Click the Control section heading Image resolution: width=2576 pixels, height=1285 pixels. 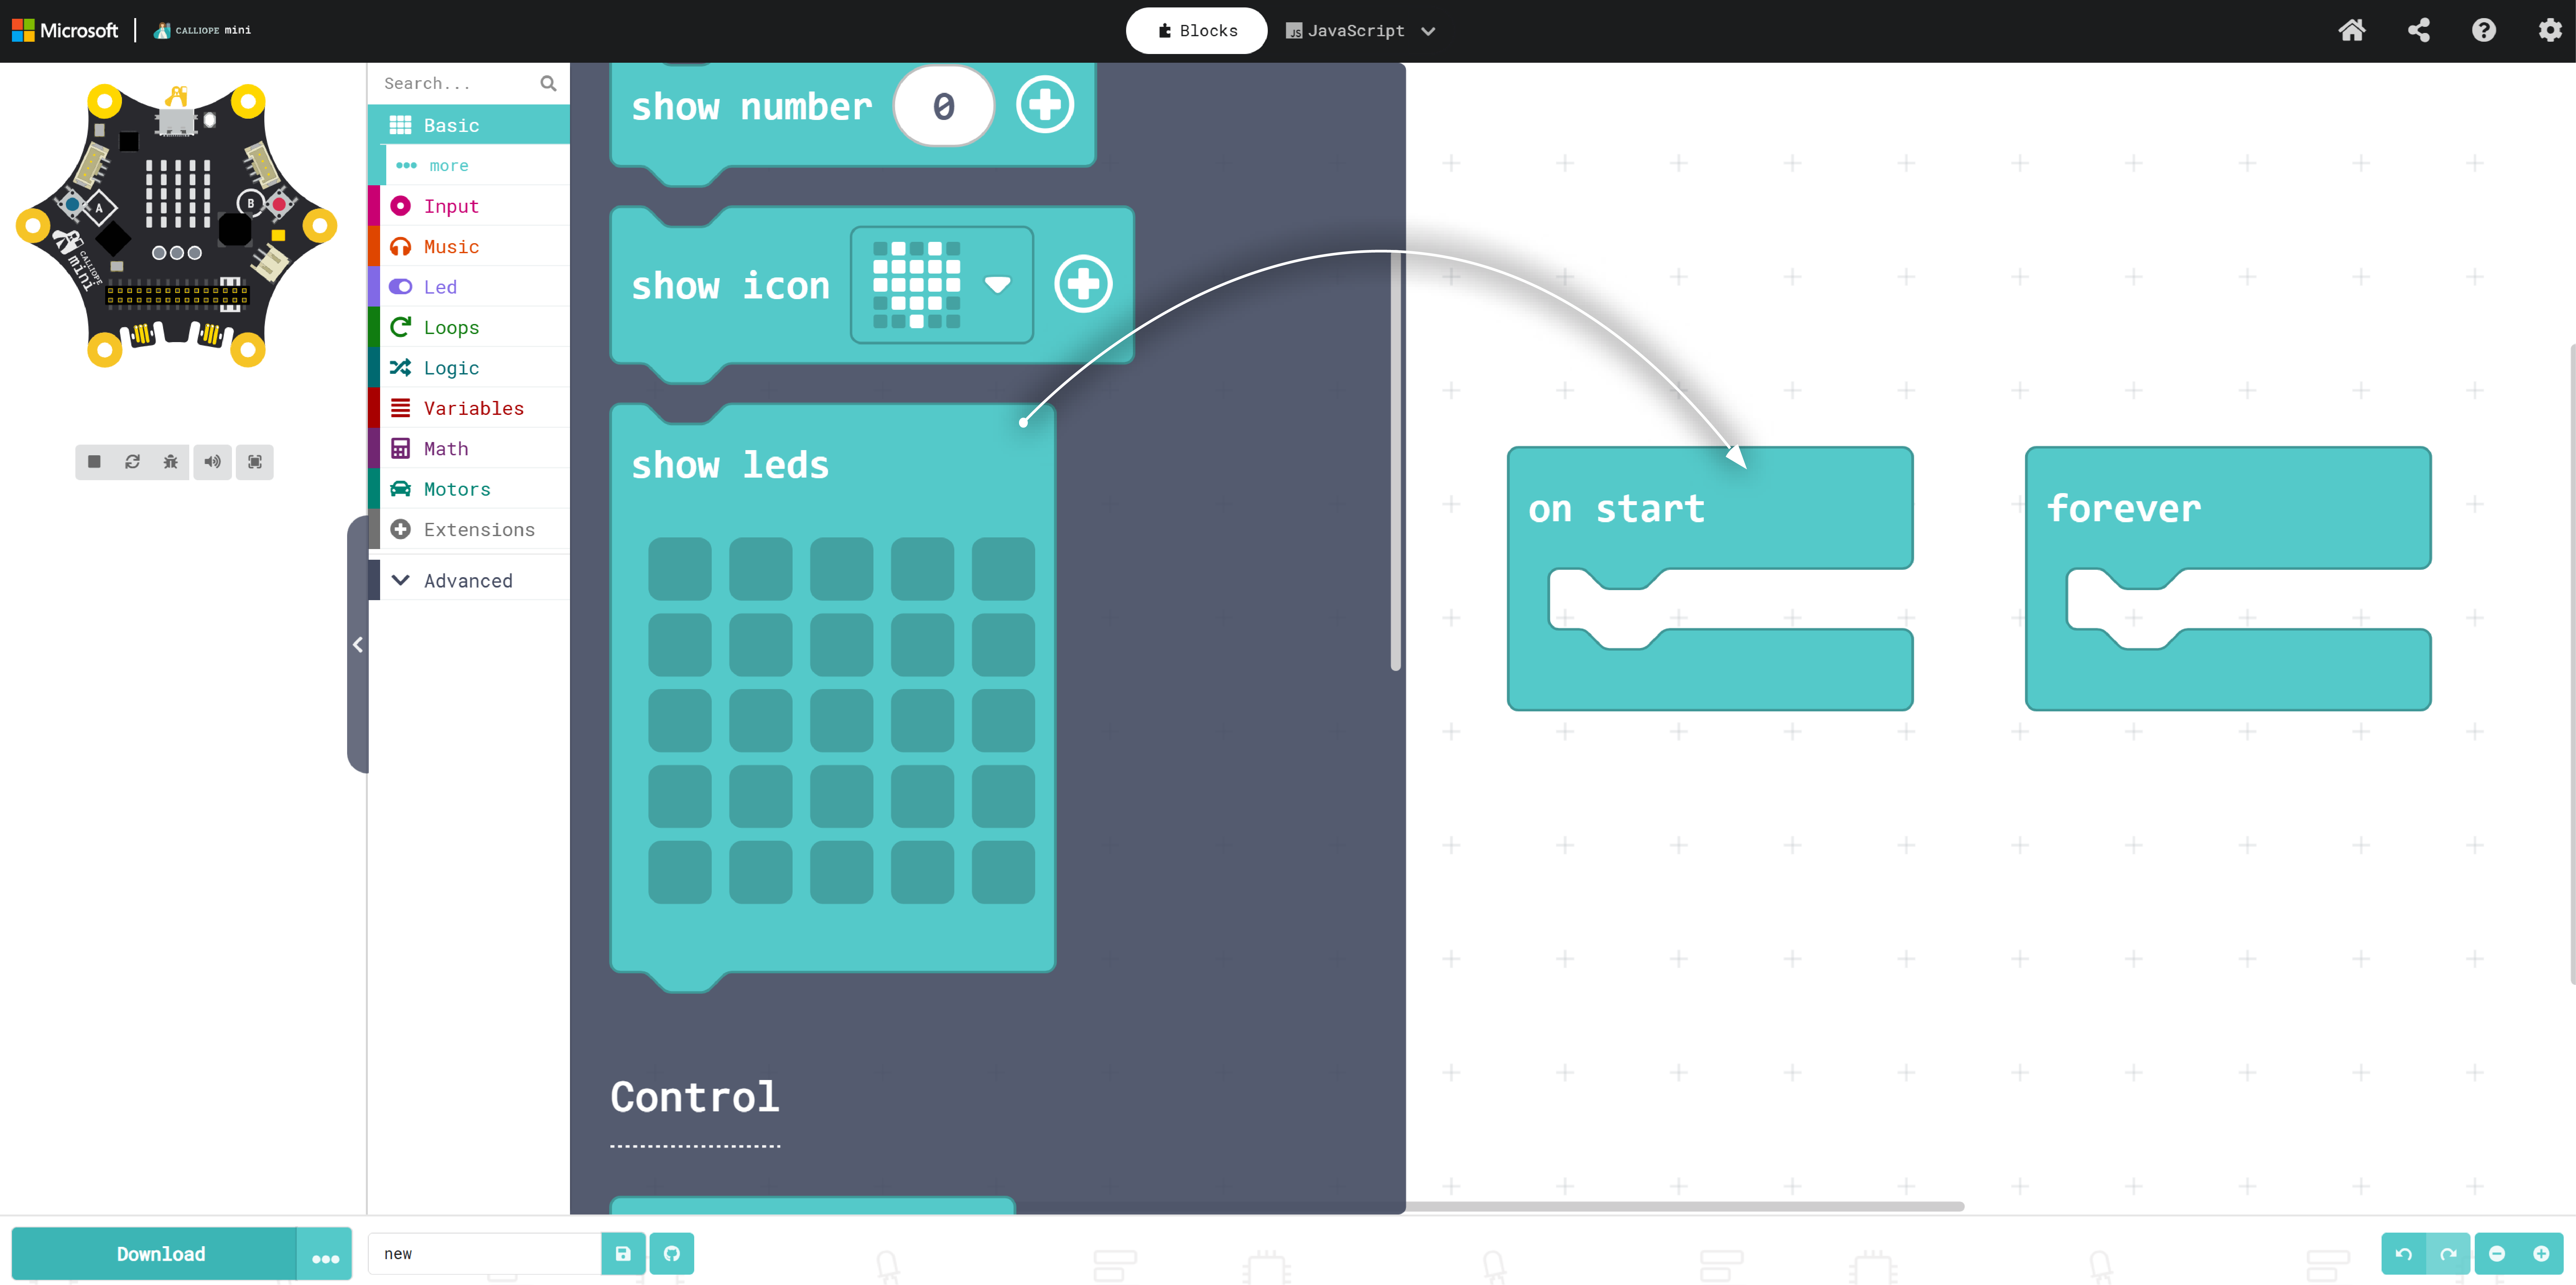click(x=695, y=1097)
